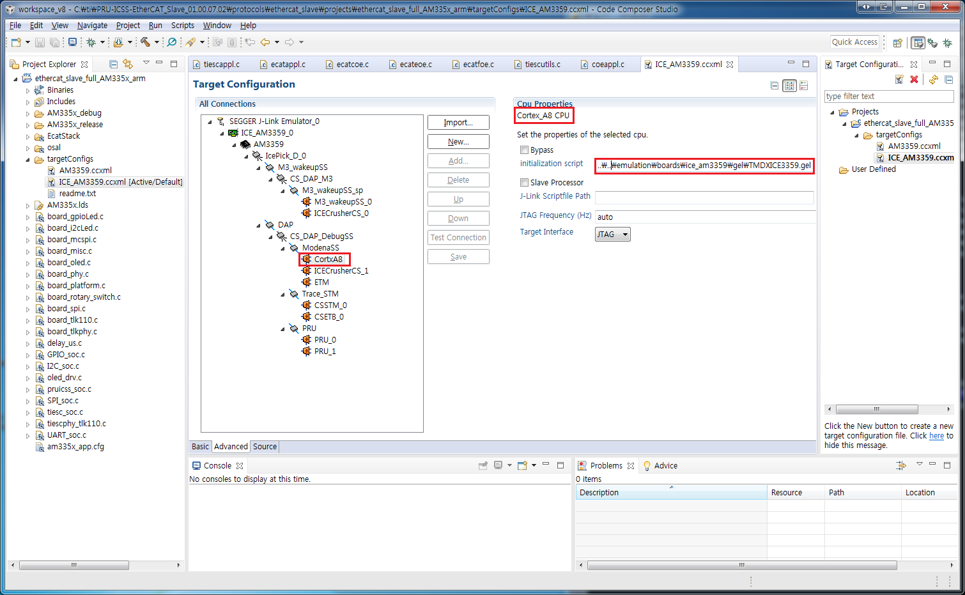The height and width of the screenshot is (595, 965).
Task: Toggle the middle layout view above Cpu Properties
Action: (789, 86)
